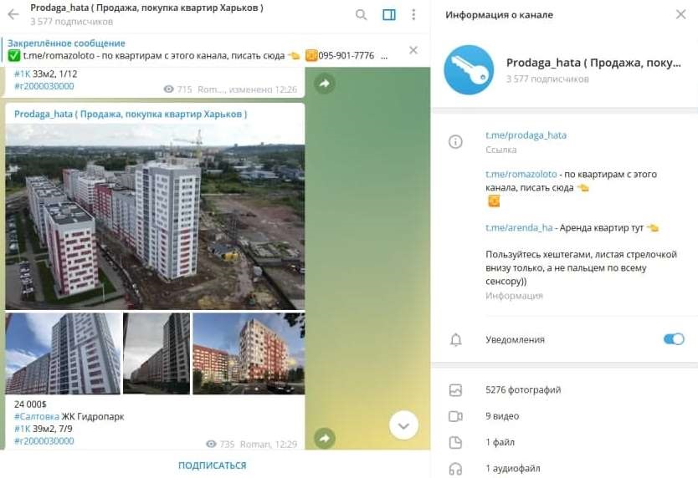698x478 pixels.
Task: Open the bottom-left white tower photo
Action: (63, 353)
